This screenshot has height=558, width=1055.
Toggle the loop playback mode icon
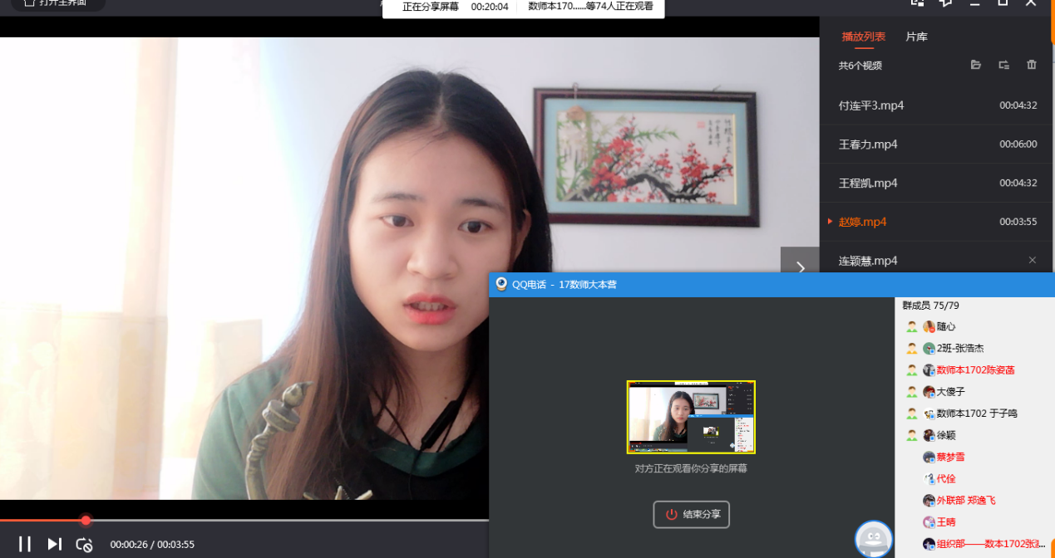click(x=84, y=545)
